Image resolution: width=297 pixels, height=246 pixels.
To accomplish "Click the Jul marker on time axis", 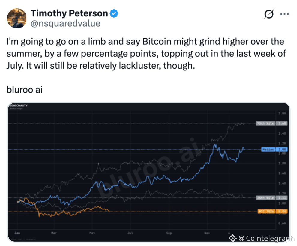I will click(130, 233).
